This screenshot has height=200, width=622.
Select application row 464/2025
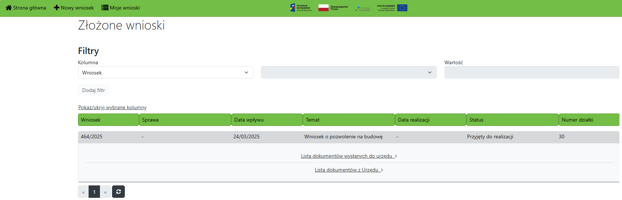92,136
